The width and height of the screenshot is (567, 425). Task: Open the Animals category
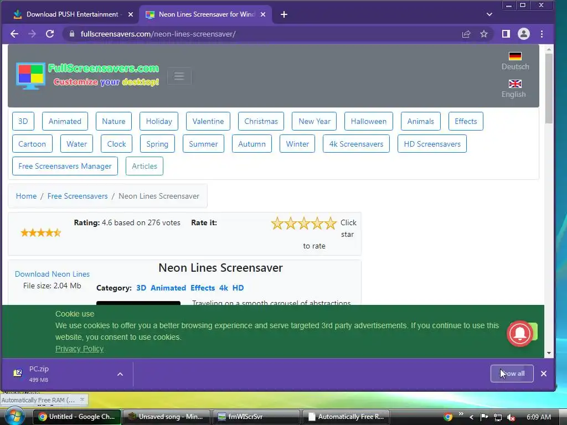click(421, 121)
